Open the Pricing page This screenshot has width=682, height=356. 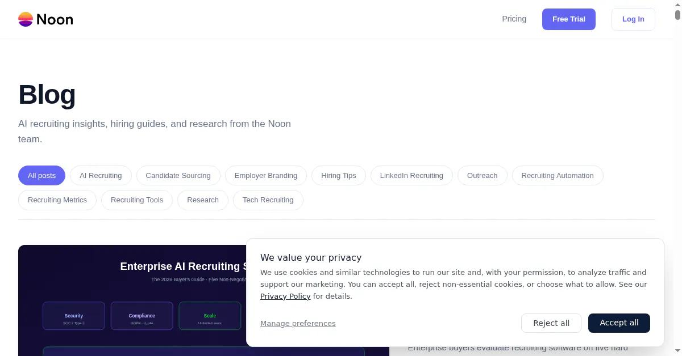pyautogui.click(x=514, y=19)
